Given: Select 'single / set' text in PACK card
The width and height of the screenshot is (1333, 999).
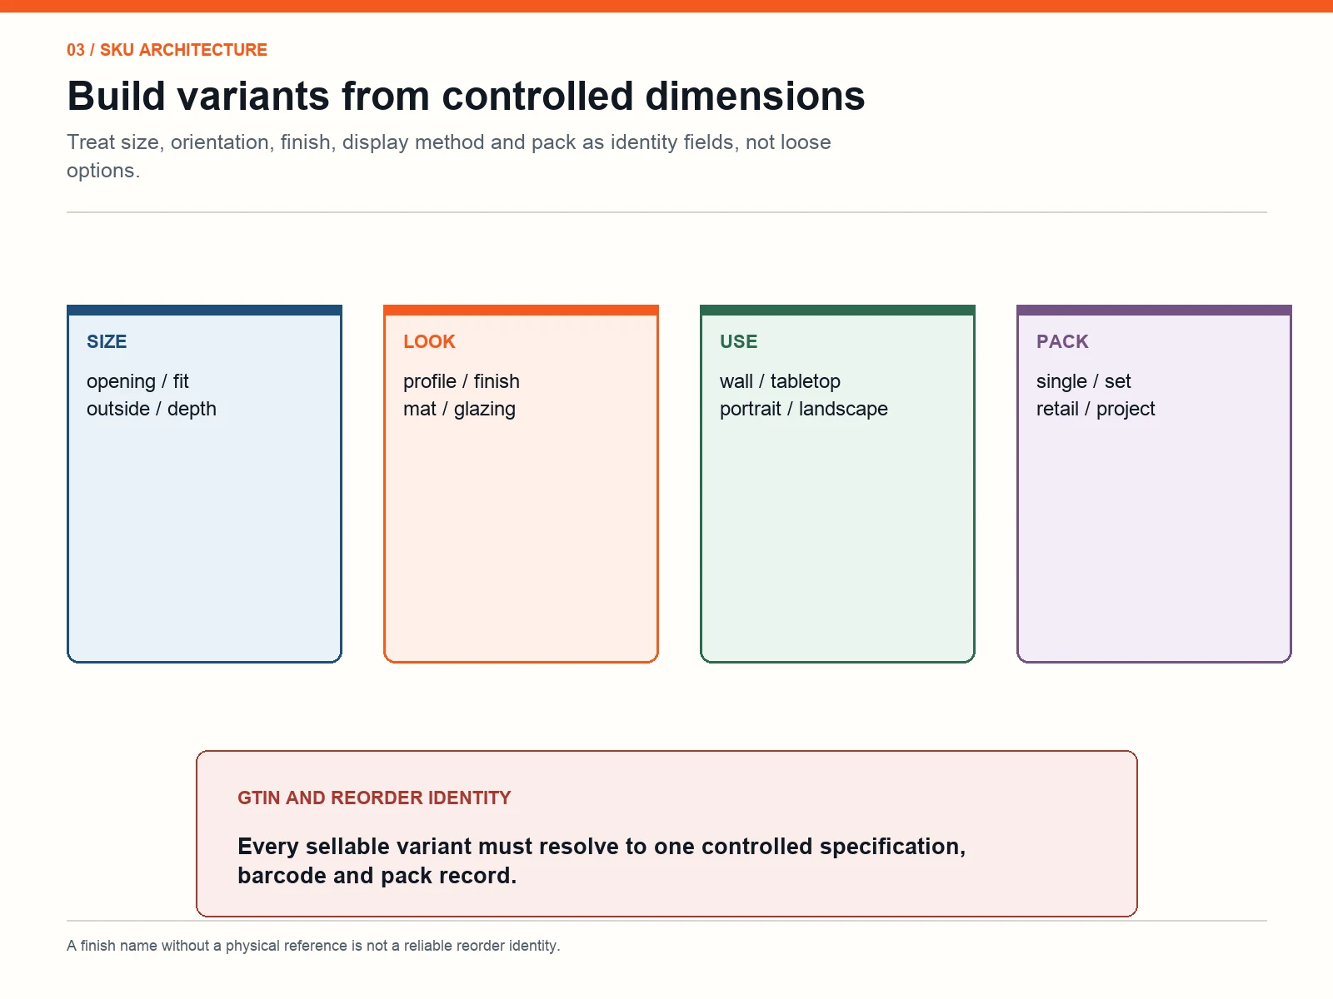Looking at the screenshot, I should click(1083, 381).
